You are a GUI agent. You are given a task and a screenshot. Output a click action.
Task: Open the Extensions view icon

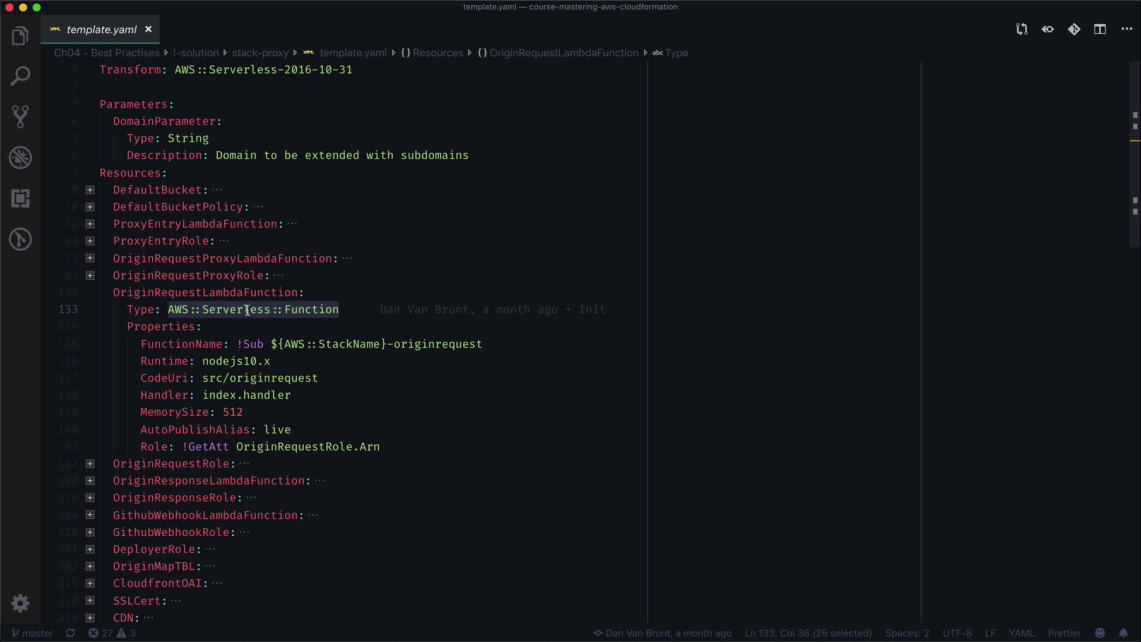pyautogui.click(x=20, y=199)
